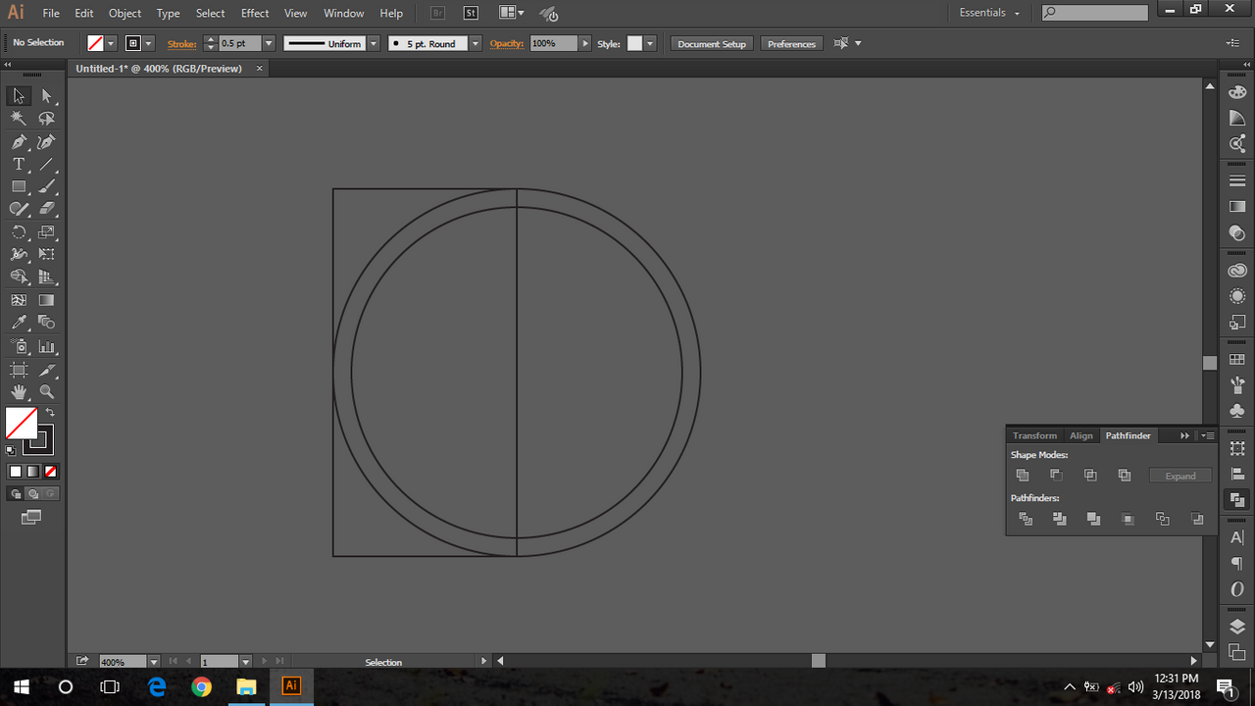This screenshot has width=1255, height=706.
Task: Select the Eraser tool
Action: click(x=46, y=209)
